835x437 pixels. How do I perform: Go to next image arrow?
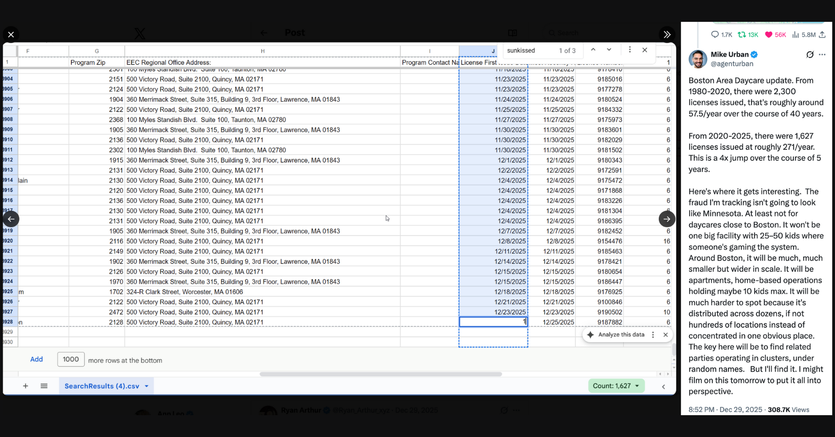tap(667, 219)
